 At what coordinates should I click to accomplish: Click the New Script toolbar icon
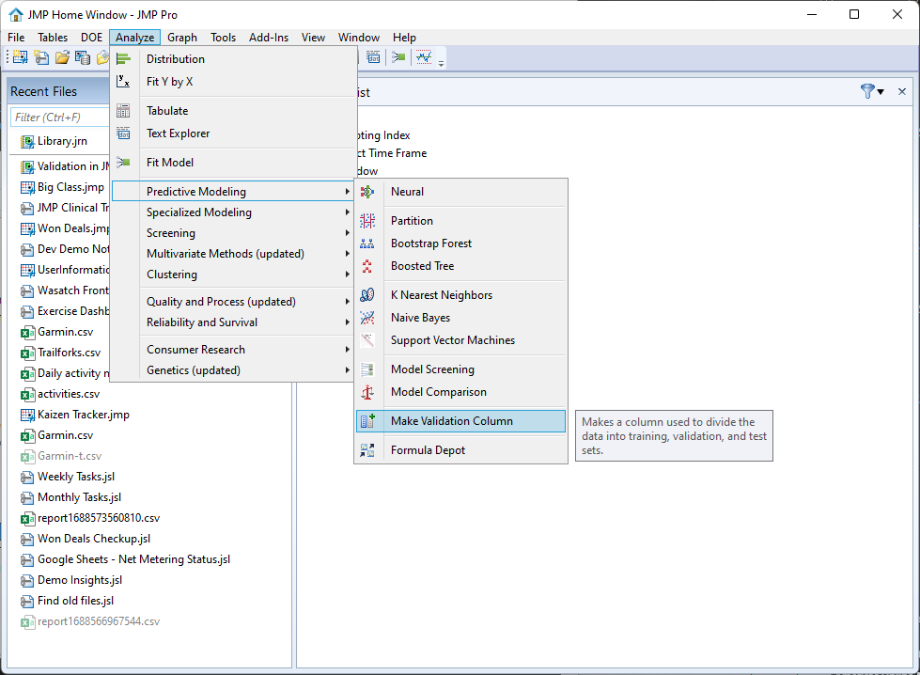pyautogui.click(x=41, y=57)
